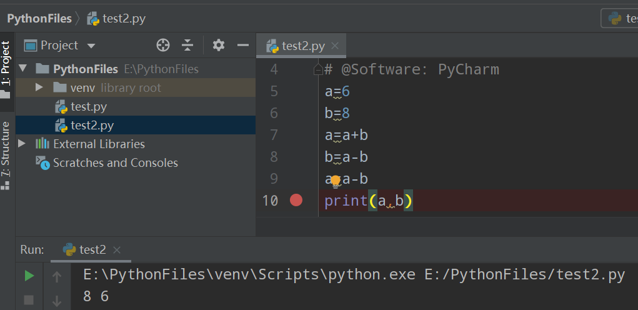This screenshot has width=638, height=310.
Task: Click the Python file icon in breadcrumb
Action: [x=93, y=19]
